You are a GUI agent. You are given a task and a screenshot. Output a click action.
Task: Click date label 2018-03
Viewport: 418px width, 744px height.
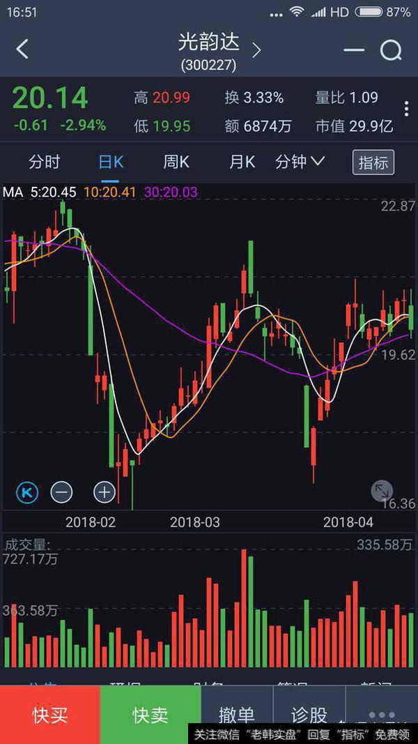[x=195, y=522]
